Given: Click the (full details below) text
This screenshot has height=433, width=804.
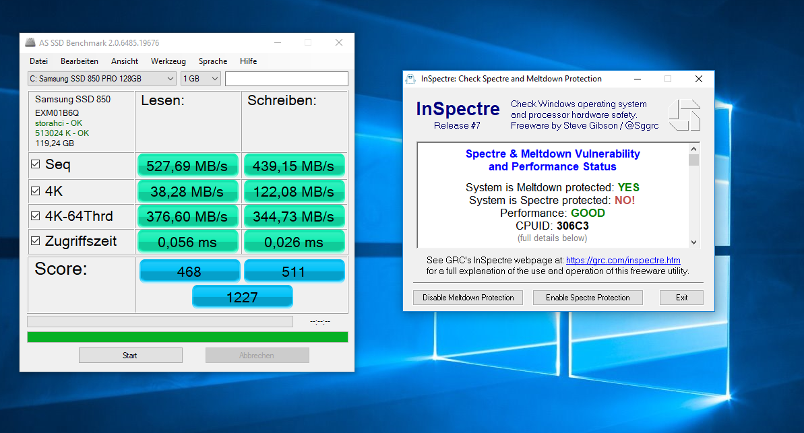Looking at the screenshot, I should tap(552, 238).
